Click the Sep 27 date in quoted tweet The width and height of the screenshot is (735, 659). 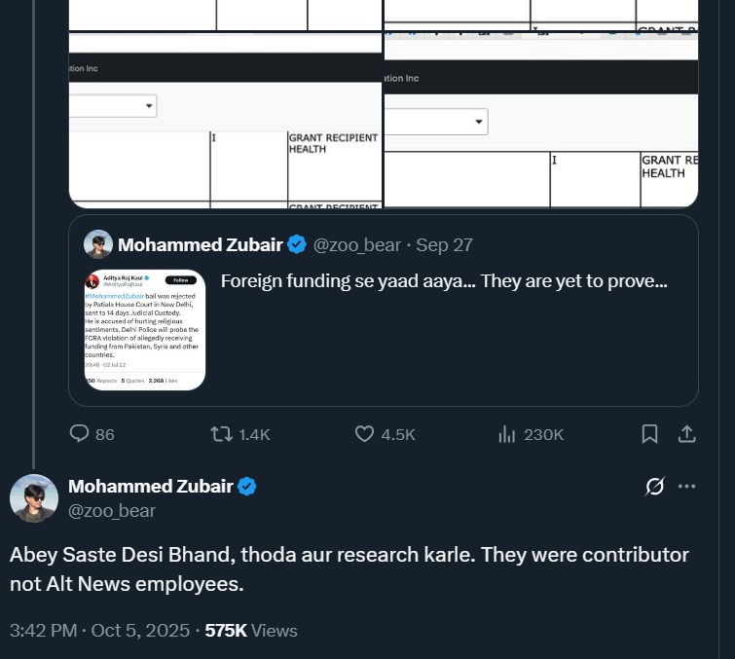pos(451,245)
